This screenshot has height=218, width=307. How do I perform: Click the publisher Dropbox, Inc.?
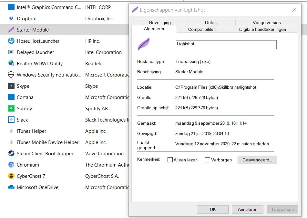99,19
